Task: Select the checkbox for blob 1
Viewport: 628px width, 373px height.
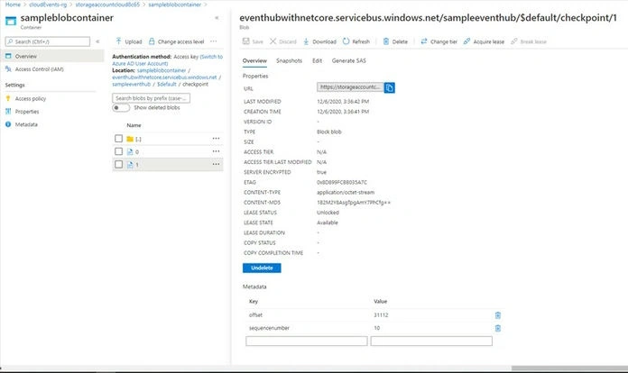Action: point(118,164)
